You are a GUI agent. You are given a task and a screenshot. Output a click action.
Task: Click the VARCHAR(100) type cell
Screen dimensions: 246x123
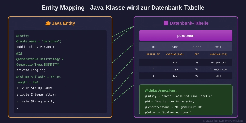pyautogui.click(x=175, y=54)
